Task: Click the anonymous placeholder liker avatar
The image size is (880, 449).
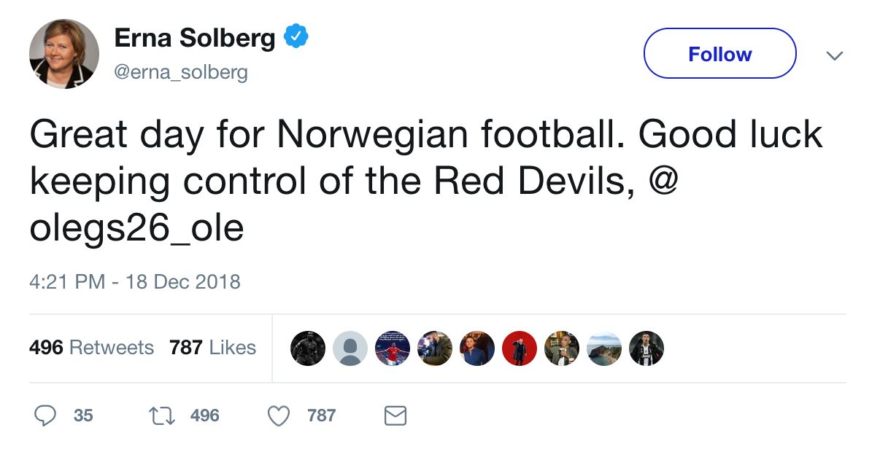Action: [350, 348]
